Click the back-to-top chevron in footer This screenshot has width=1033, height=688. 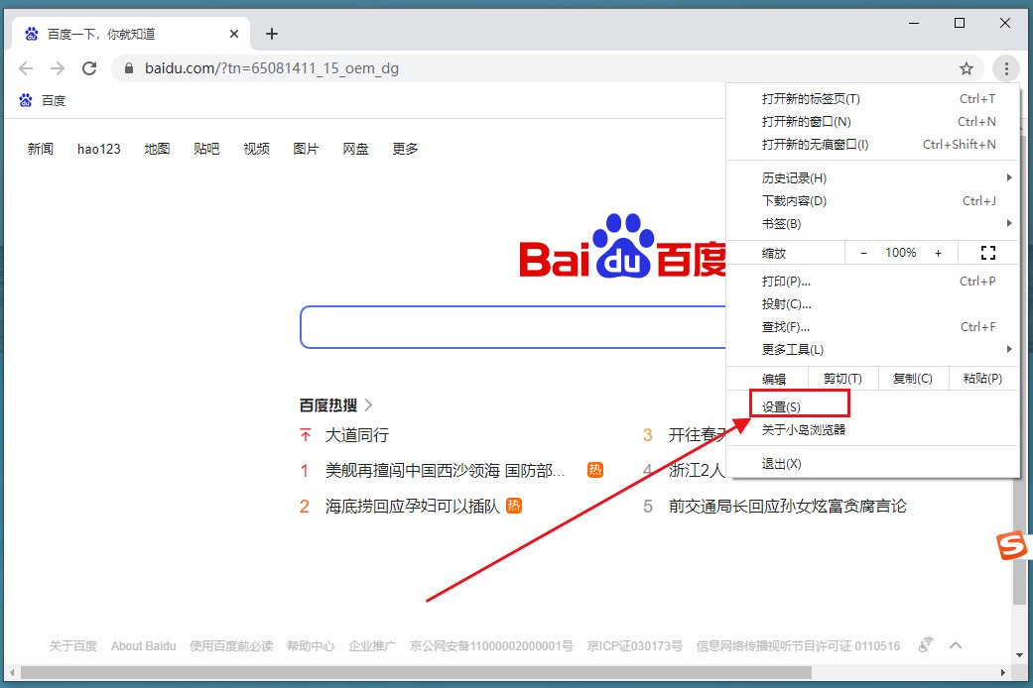956,645
